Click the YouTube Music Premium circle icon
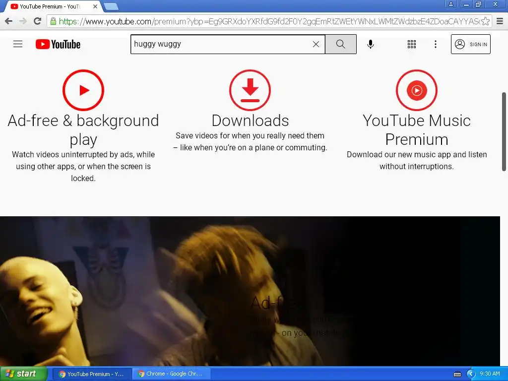508x381 pixels. coord(417,90)
